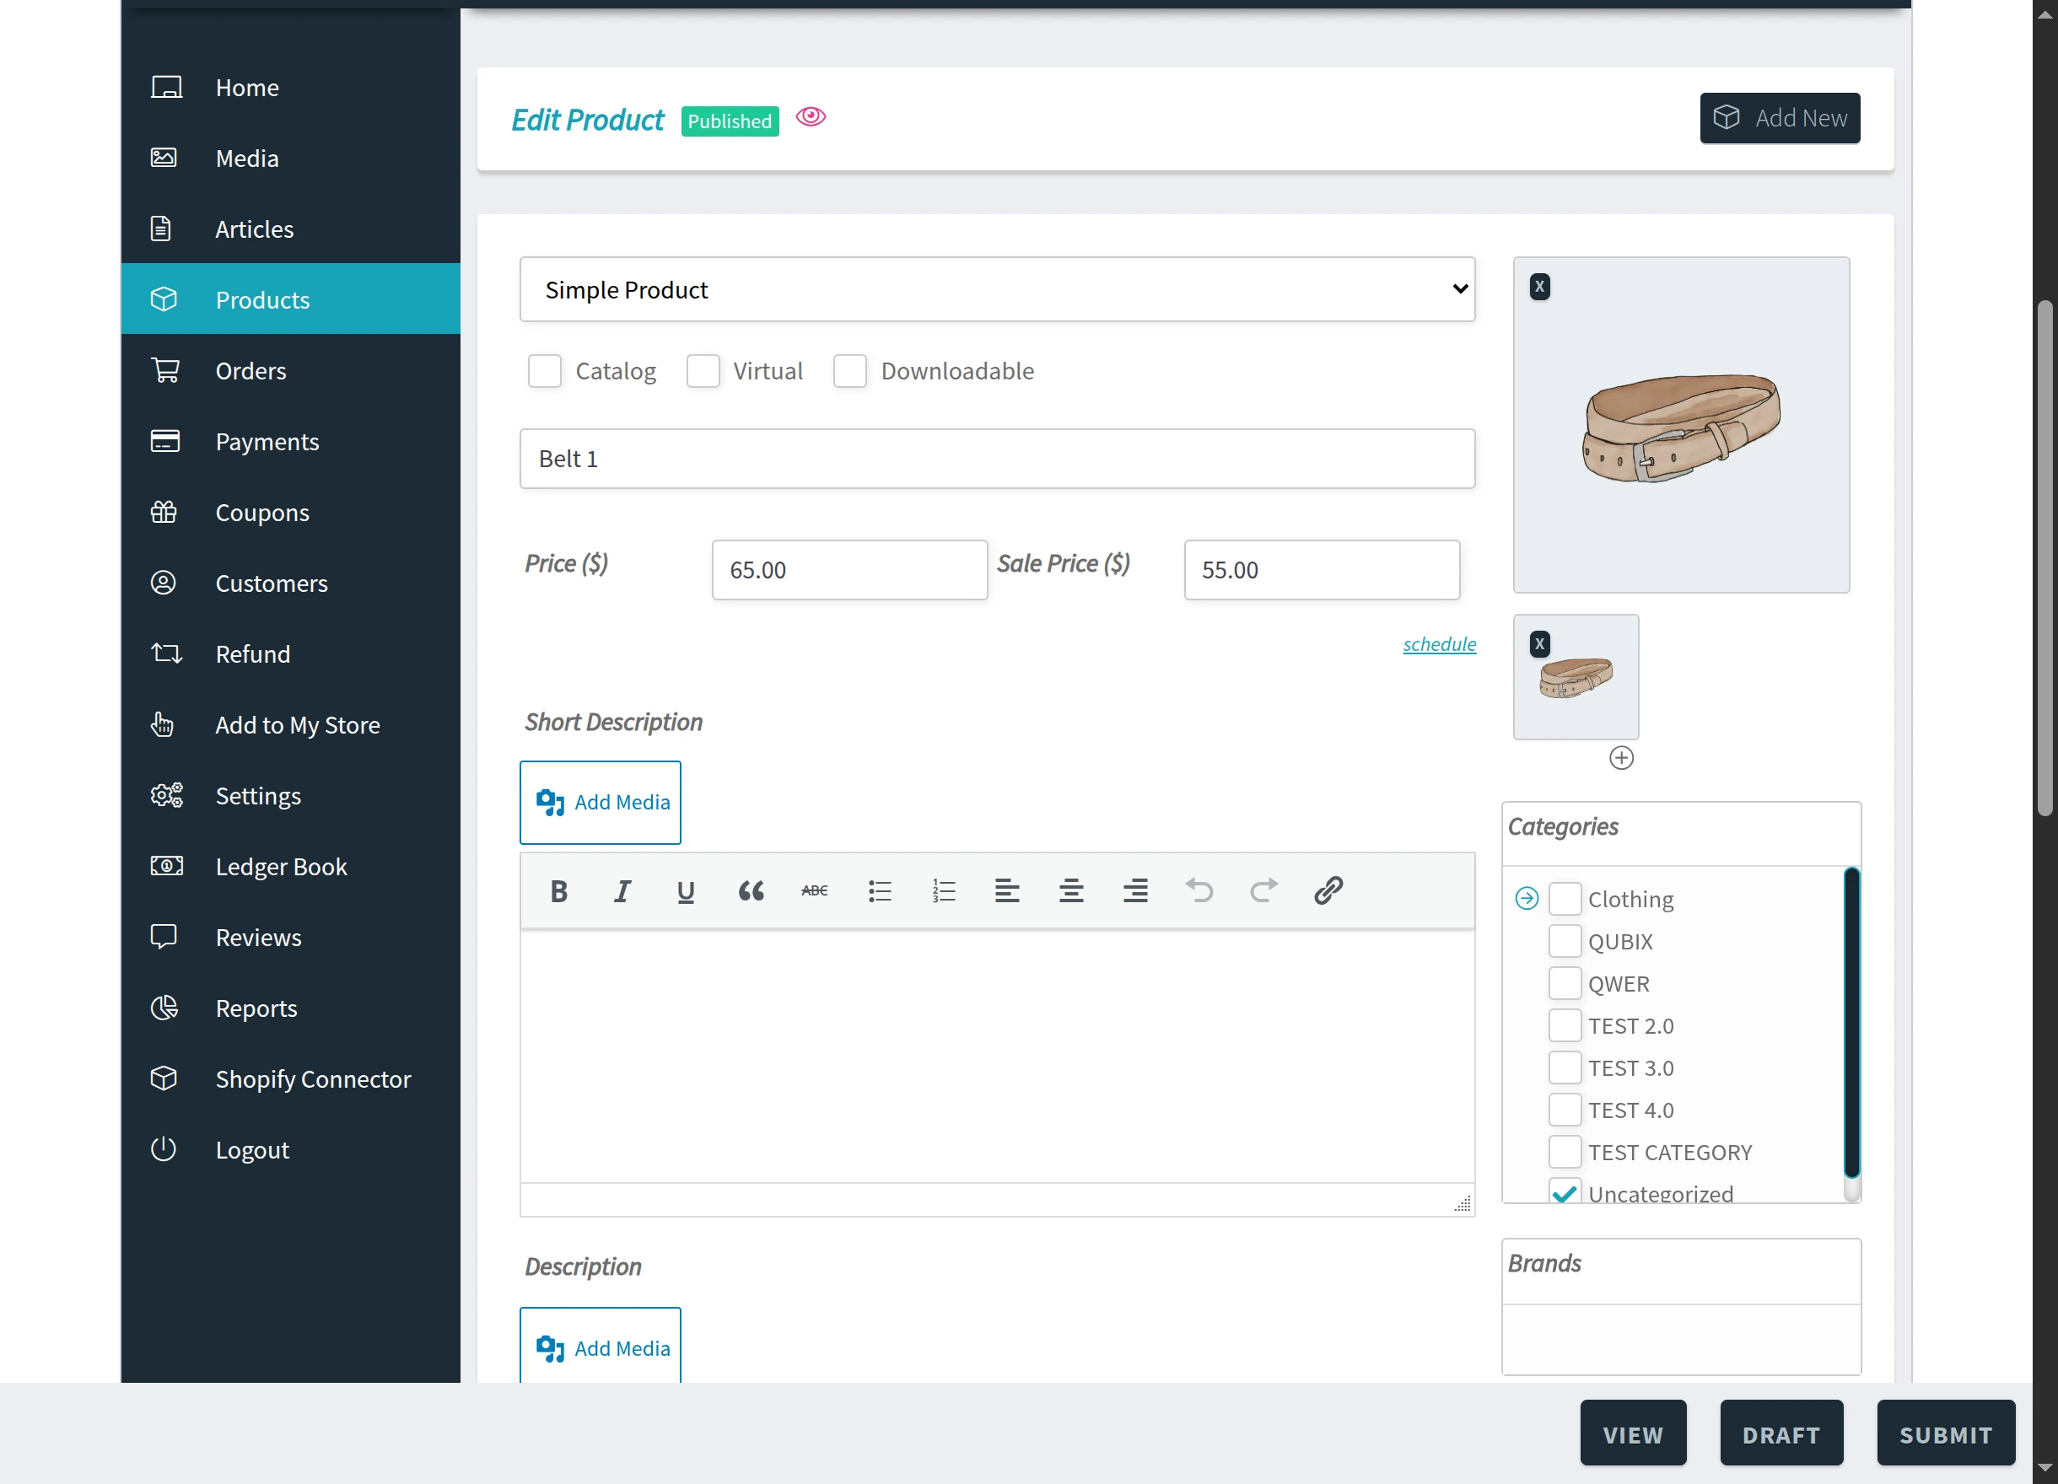Viewport: 2058px width, 1484px height.
Task: Open the Orders page
Action: tap(290, 370)
